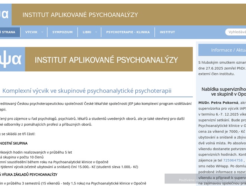Click the Komplexní výcvik page heading
The image size is (246, 186).
87,91
